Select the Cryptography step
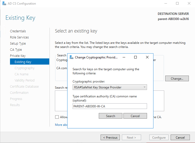 [x=24, y=68]
